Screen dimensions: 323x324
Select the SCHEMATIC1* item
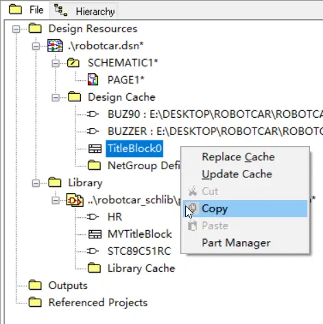[x=123, y=63]
